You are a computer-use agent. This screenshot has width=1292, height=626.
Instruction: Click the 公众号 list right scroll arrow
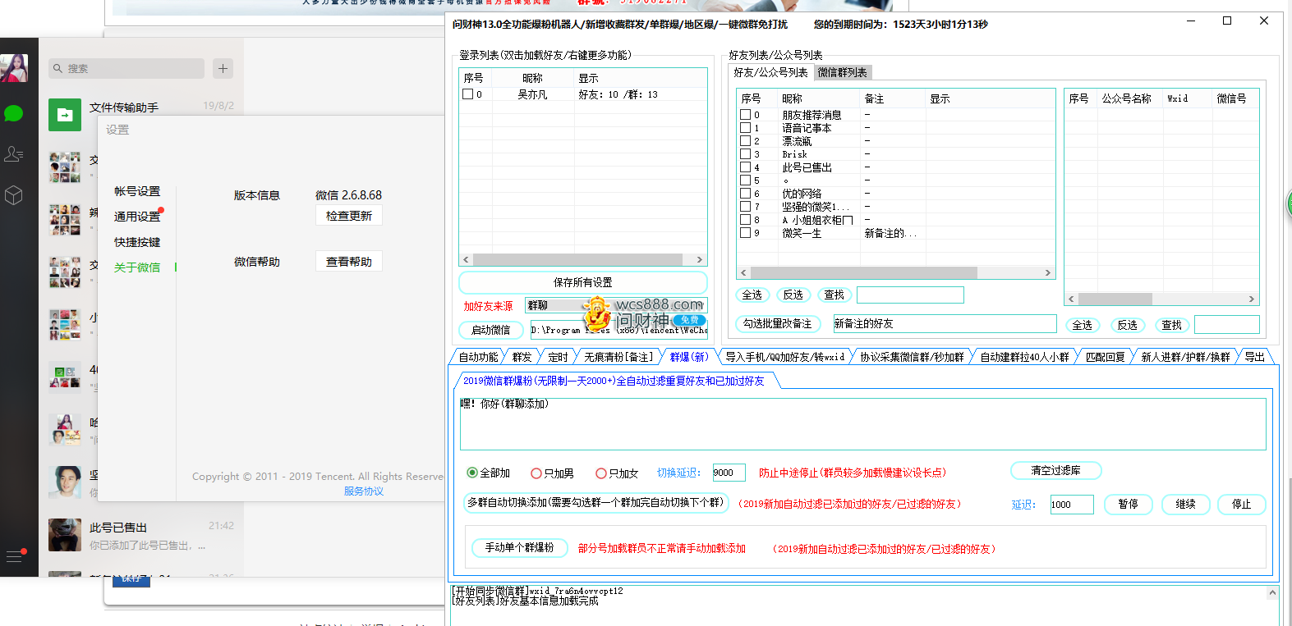click(1251, 299)
